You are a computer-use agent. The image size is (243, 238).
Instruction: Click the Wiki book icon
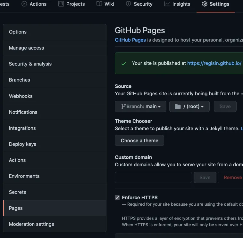click(x=99, y=4)
